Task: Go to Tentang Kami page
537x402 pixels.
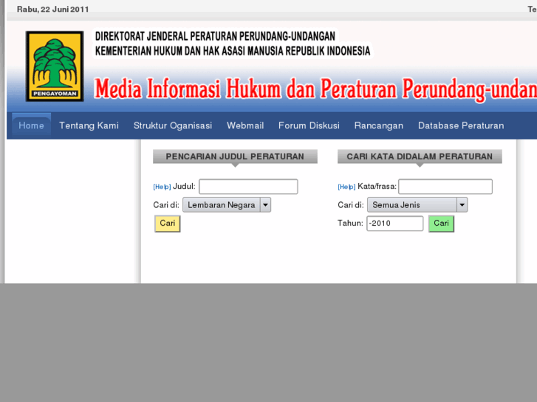Action: click(x=89, y=125)
